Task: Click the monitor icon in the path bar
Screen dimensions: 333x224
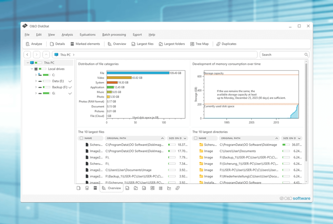Action: pyautogui.click(x=56, y=55)
